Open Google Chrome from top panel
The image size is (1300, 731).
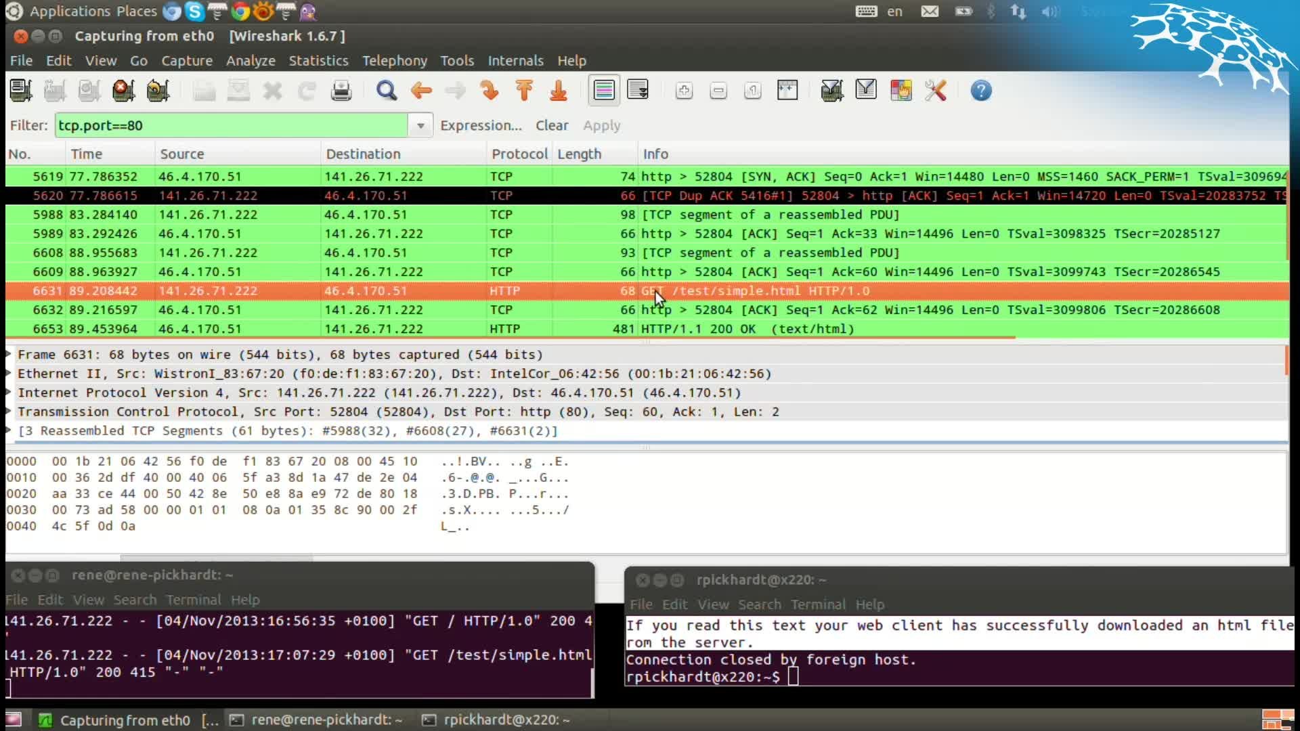coord(240,11)
